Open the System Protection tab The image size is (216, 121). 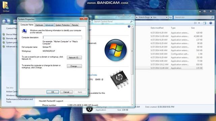pos(63,25)
